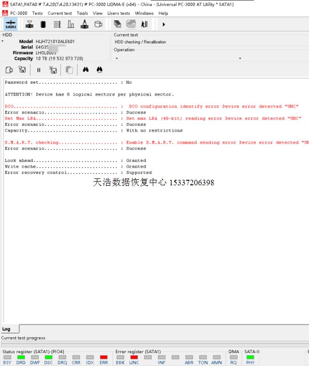309x366 pixels.
Task: Expand the toolbar overflow arrow
Action: pyautogui.click(x=164, y=24)
